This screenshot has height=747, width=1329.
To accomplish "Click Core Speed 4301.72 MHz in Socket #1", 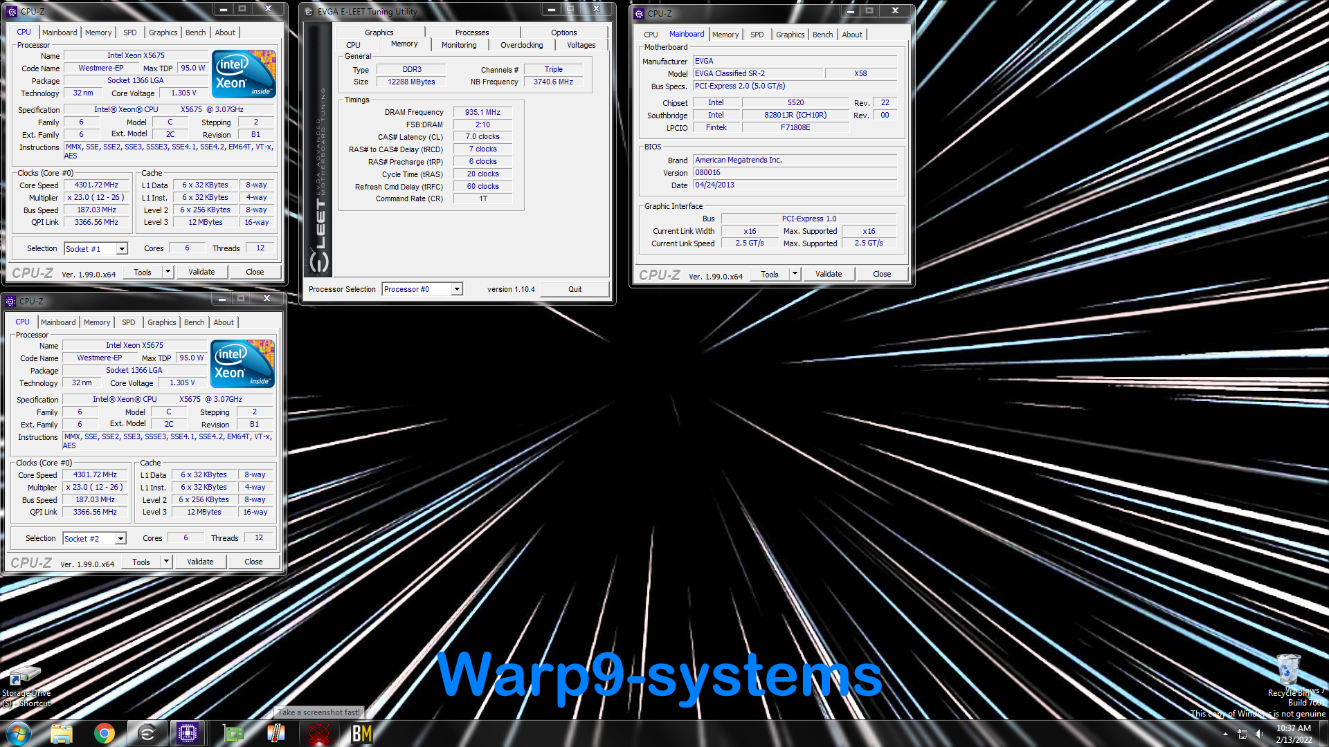I will point(97,185).
